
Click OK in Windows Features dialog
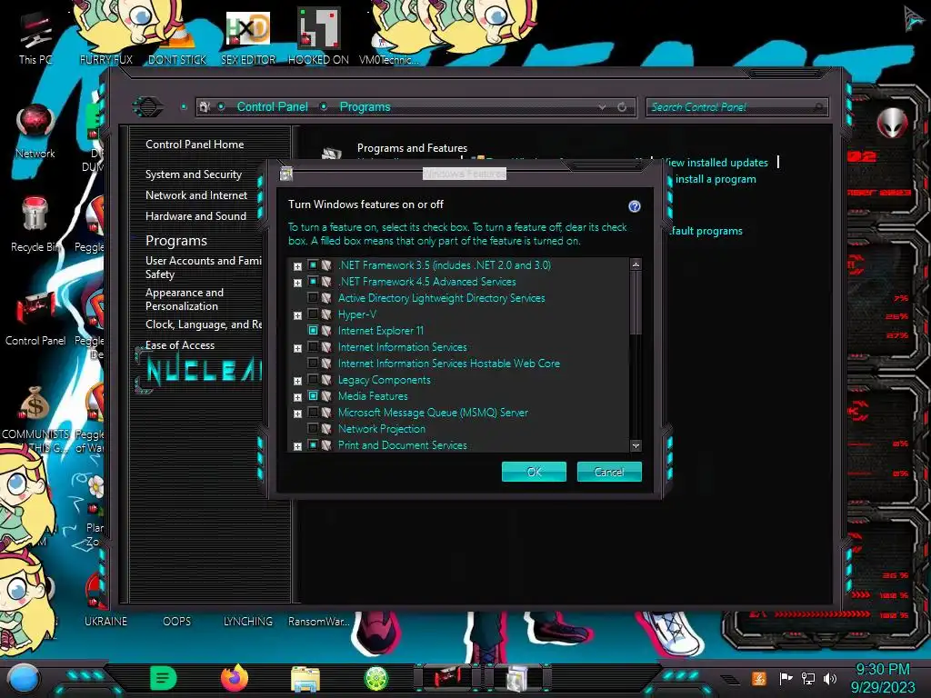click(534, 472)
